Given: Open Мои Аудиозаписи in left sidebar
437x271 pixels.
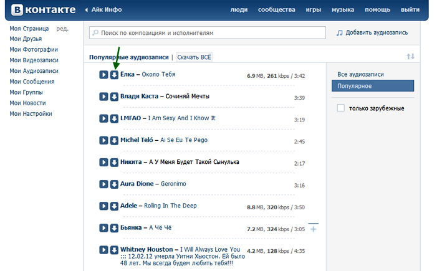Looking at the screenshot, I should point(34,71).
